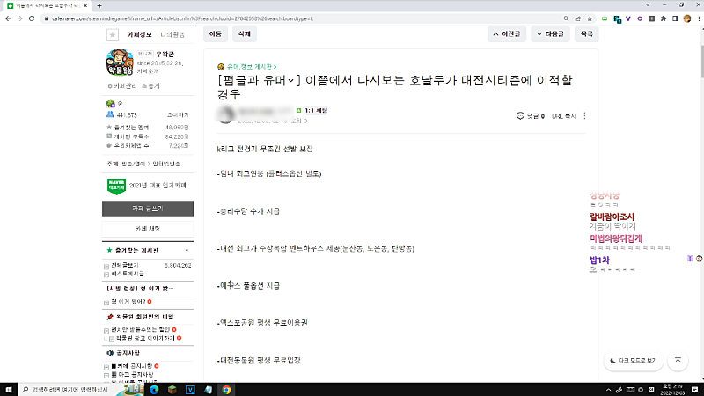Show hidden system tray icons chevron

608,390
